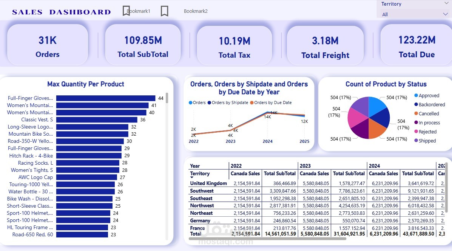The height and width of the screenshot is (251, 452).
Task: Click the Germany table row header
Action: (x=200, y=220)
